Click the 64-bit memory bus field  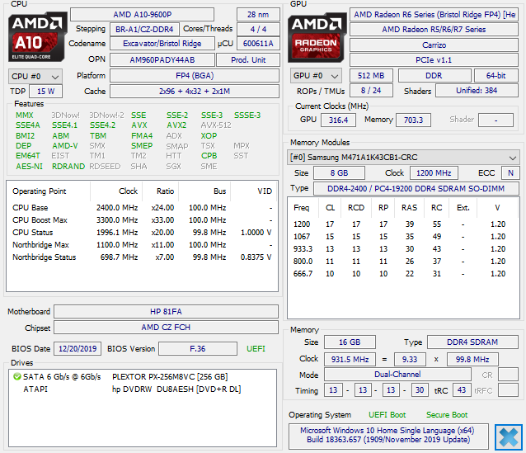click(x=496, y=76)
